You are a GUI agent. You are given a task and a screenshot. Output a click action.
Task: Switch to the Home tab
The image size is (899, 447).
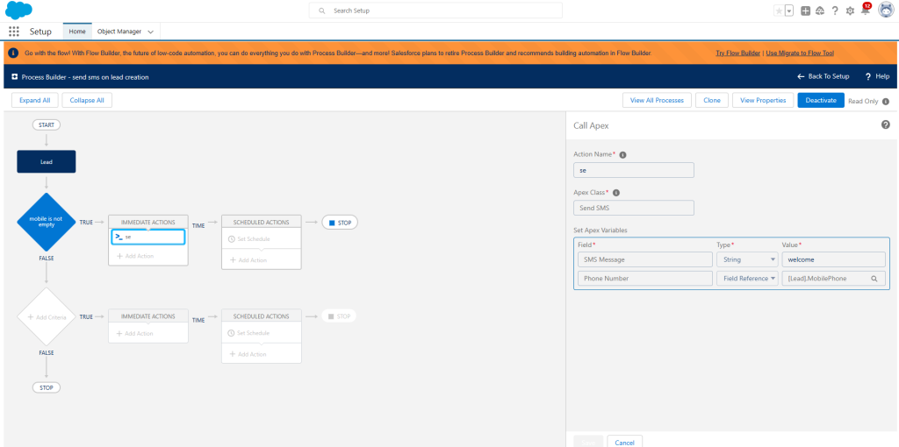click(77, 32)
